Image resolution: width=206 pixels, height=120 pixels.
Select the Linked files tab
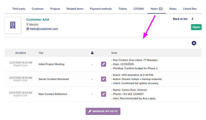click(190, 9)
